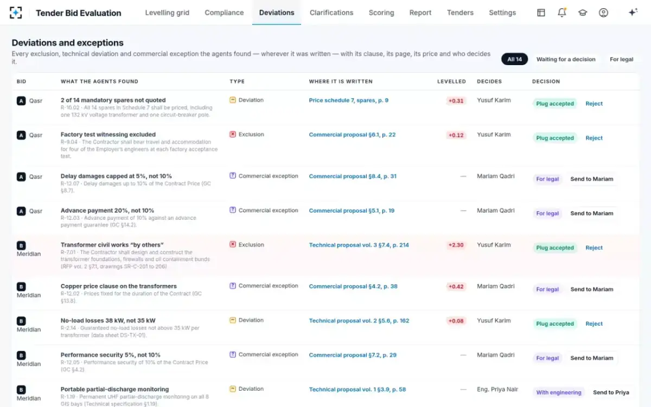Open the layout panel icon in header

point(541,12)
